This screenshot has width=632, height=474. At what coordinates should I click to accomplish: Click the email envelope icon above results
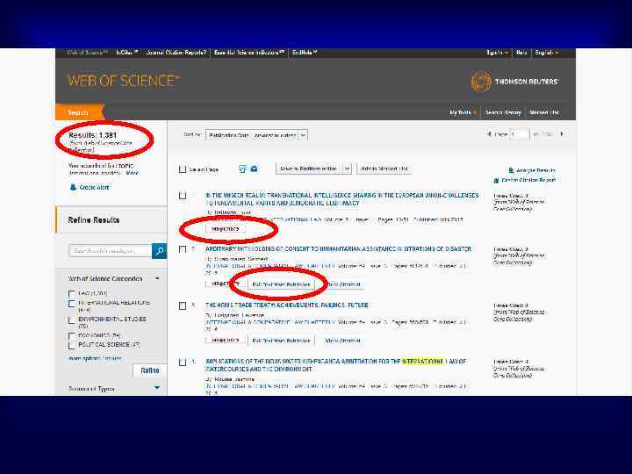tap(254, 169)
